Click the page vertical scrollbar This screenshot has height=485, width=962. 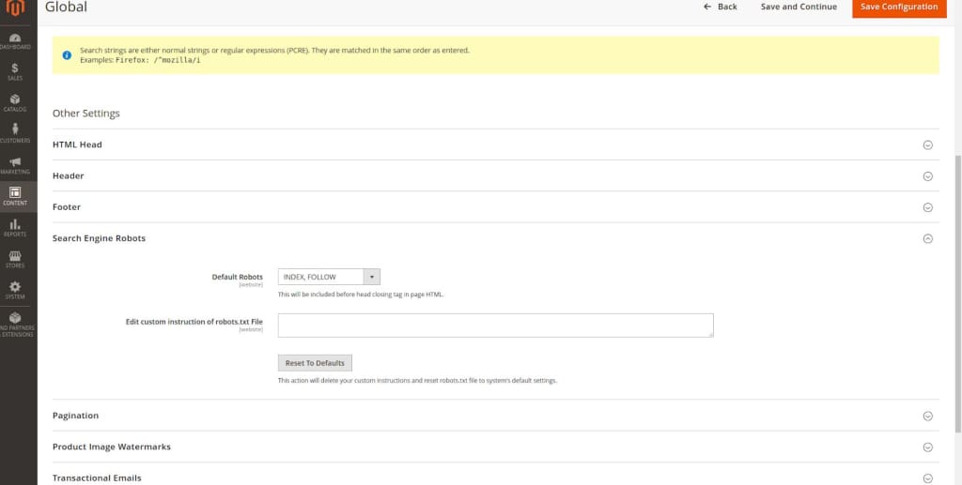click(957, 294)
